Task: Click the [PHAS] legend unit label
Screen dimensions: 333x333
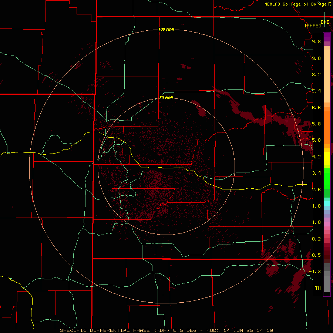Action: click(x=313, y=26)
